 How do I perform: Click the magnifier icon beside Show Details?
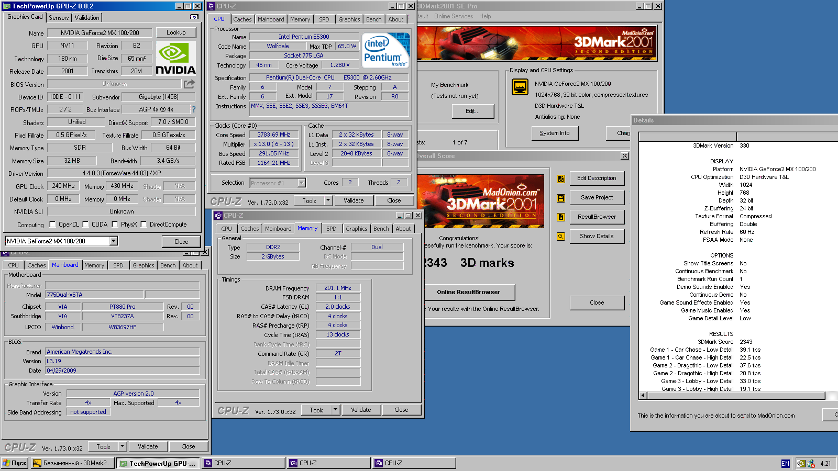coord(561,237)
